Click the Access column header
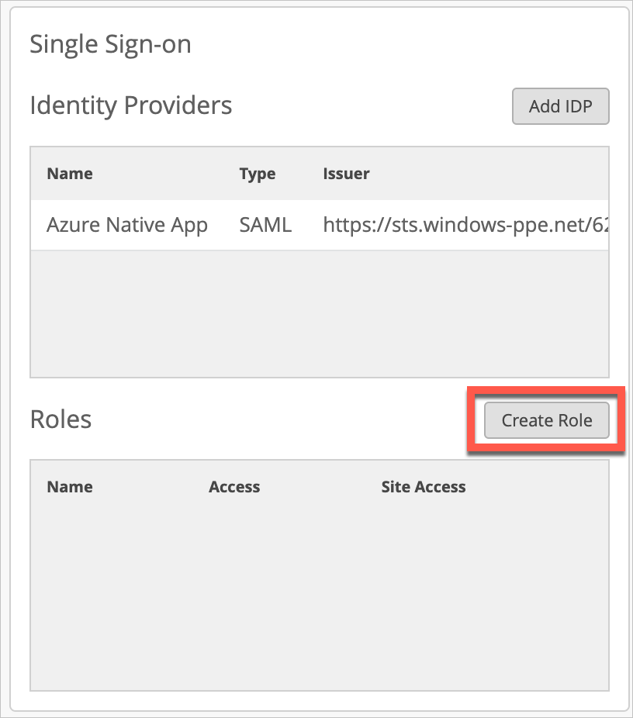This screenshot has width=633, height=718. point(234,487)
